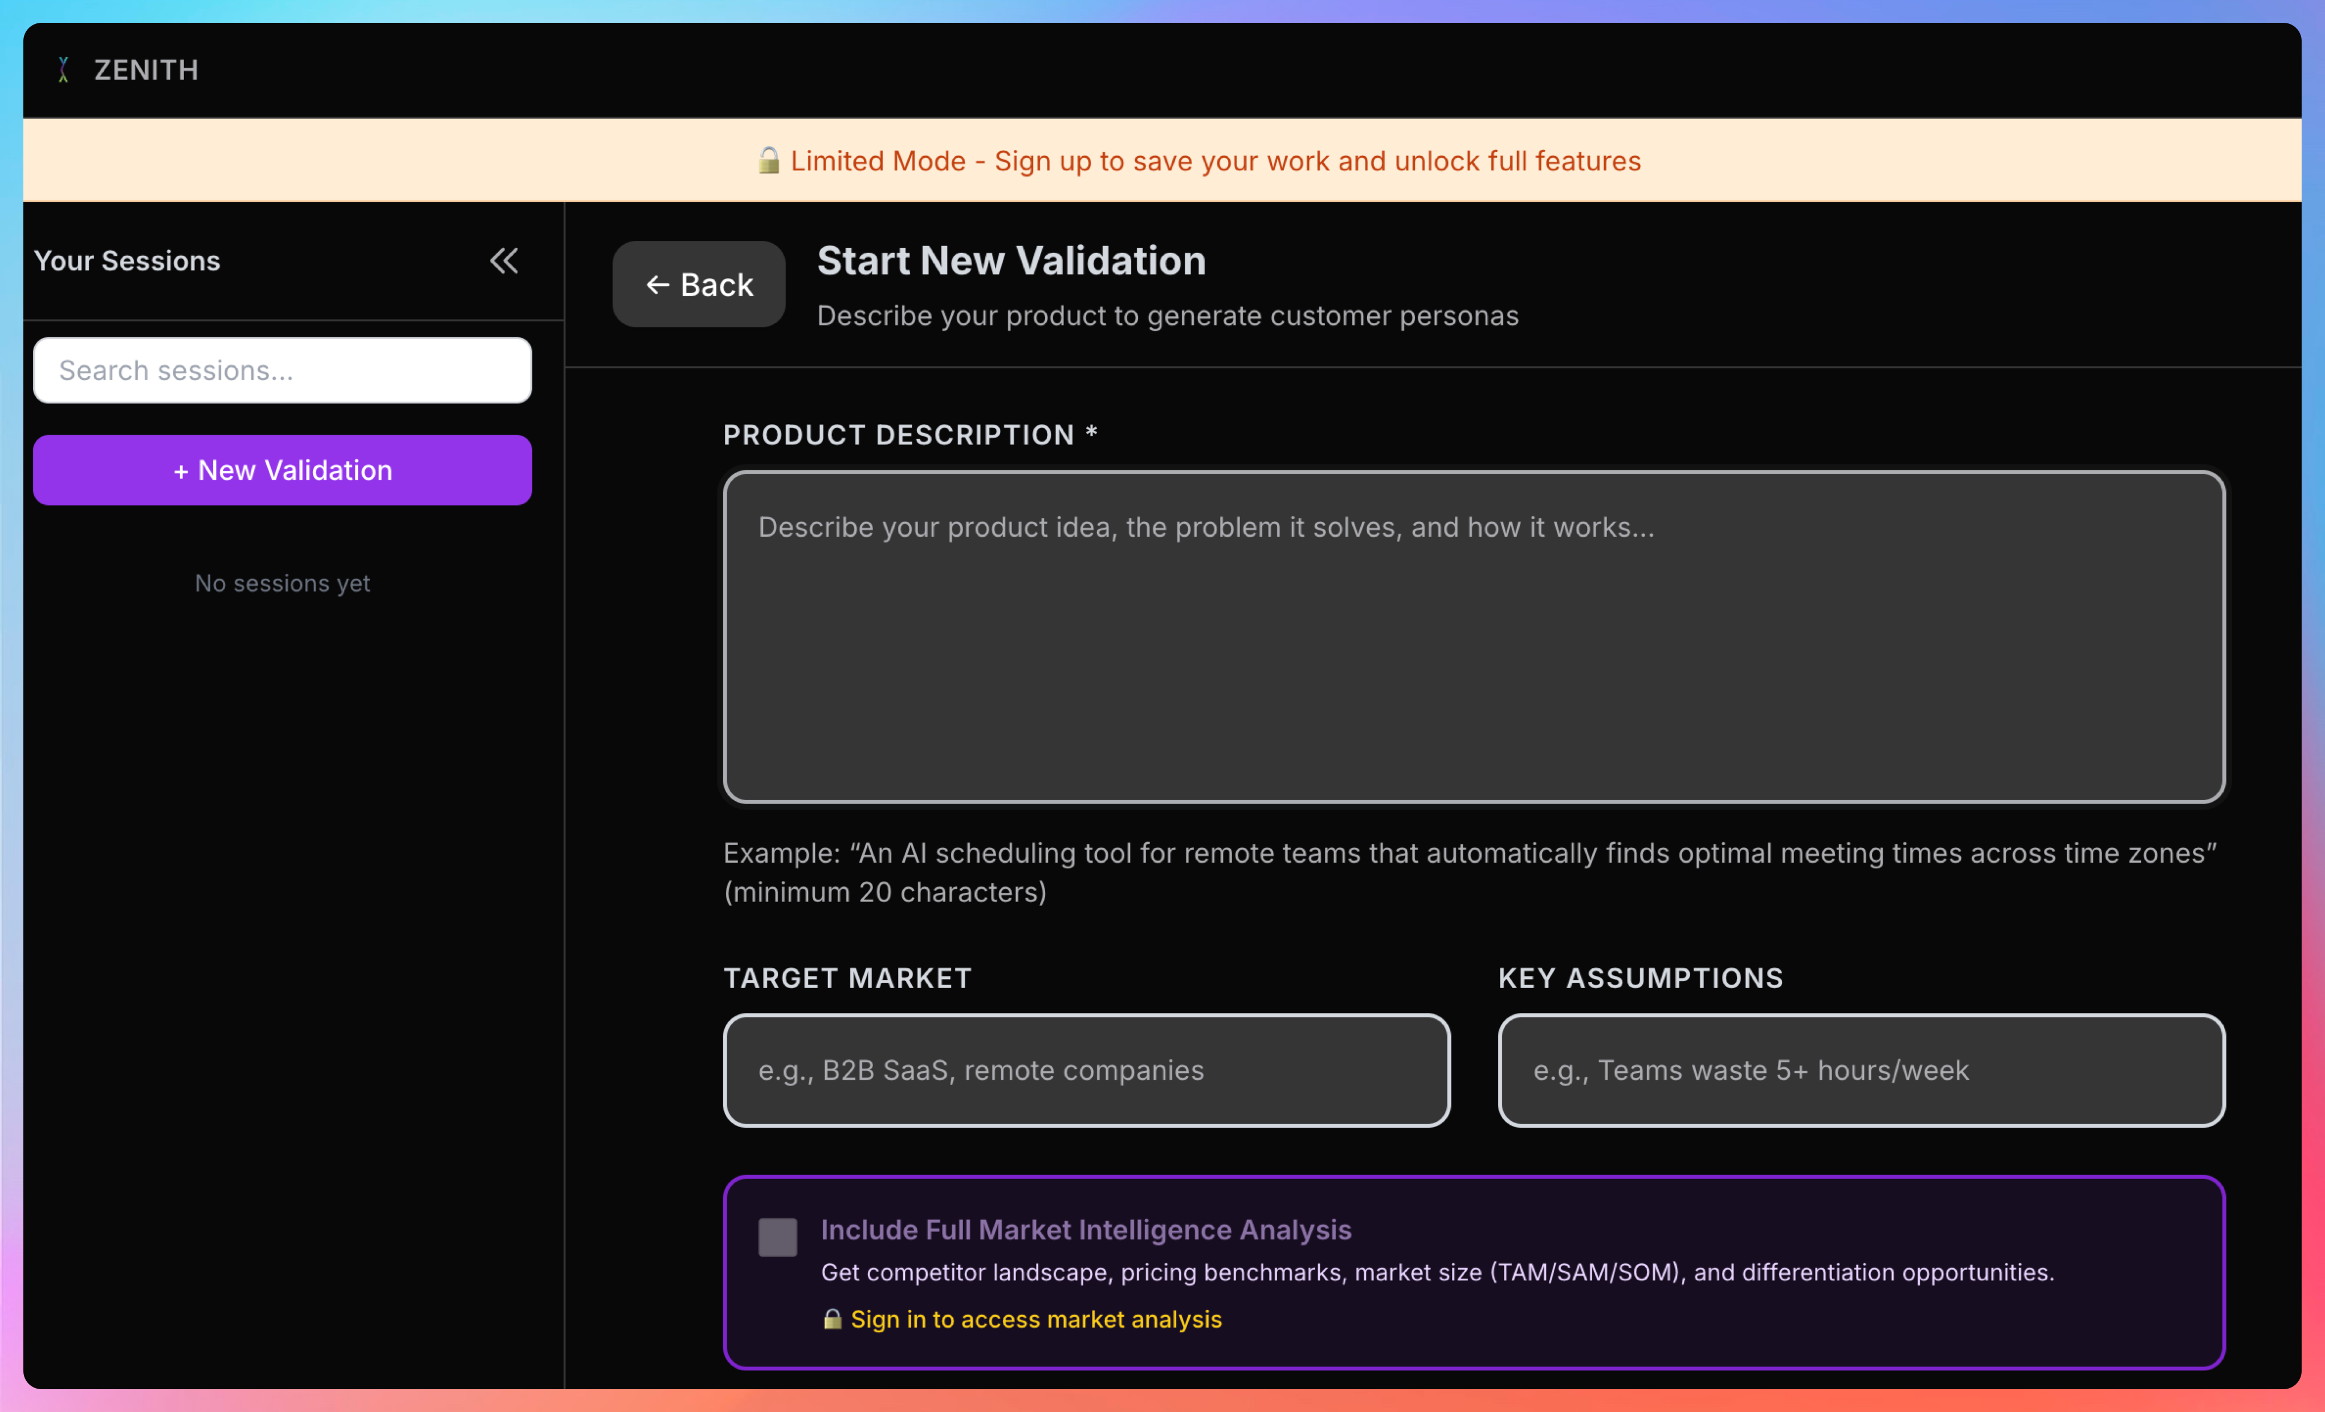
Task: Click the Target Market input
Action: tap(1085, 1071)
